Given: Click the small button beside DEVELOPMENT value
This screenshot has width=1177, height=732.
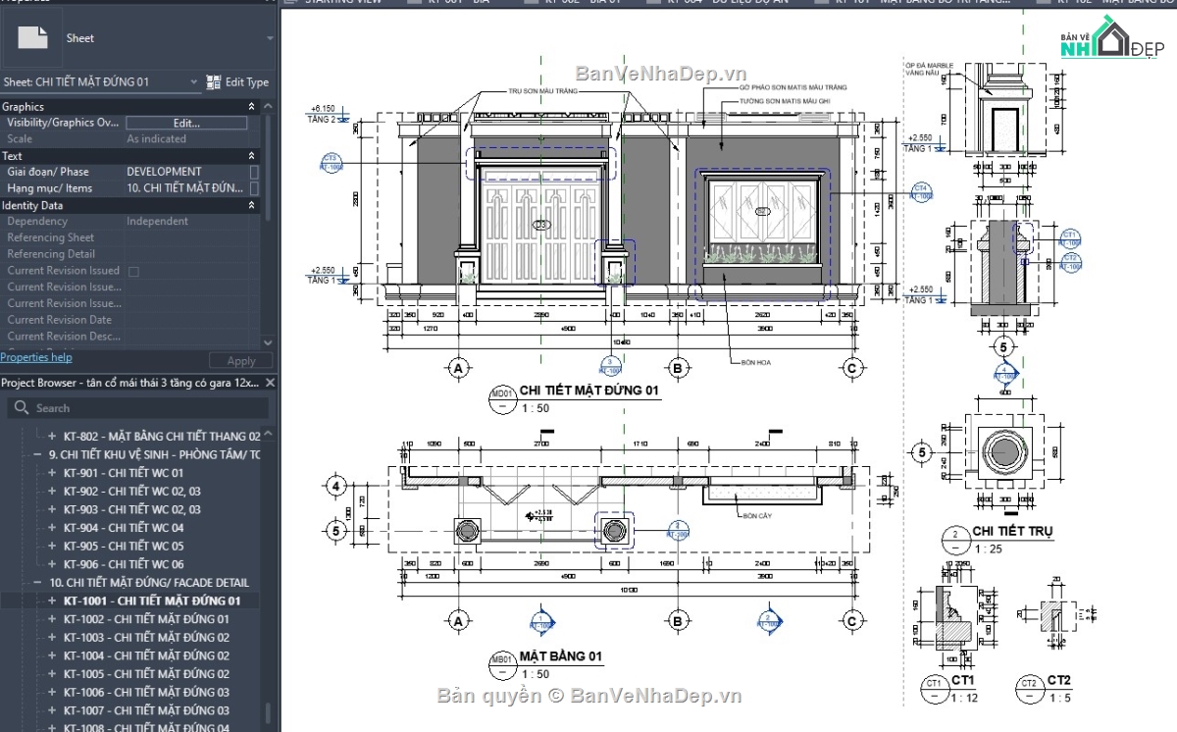Looking at the screenshot, I should click(254, 172).
